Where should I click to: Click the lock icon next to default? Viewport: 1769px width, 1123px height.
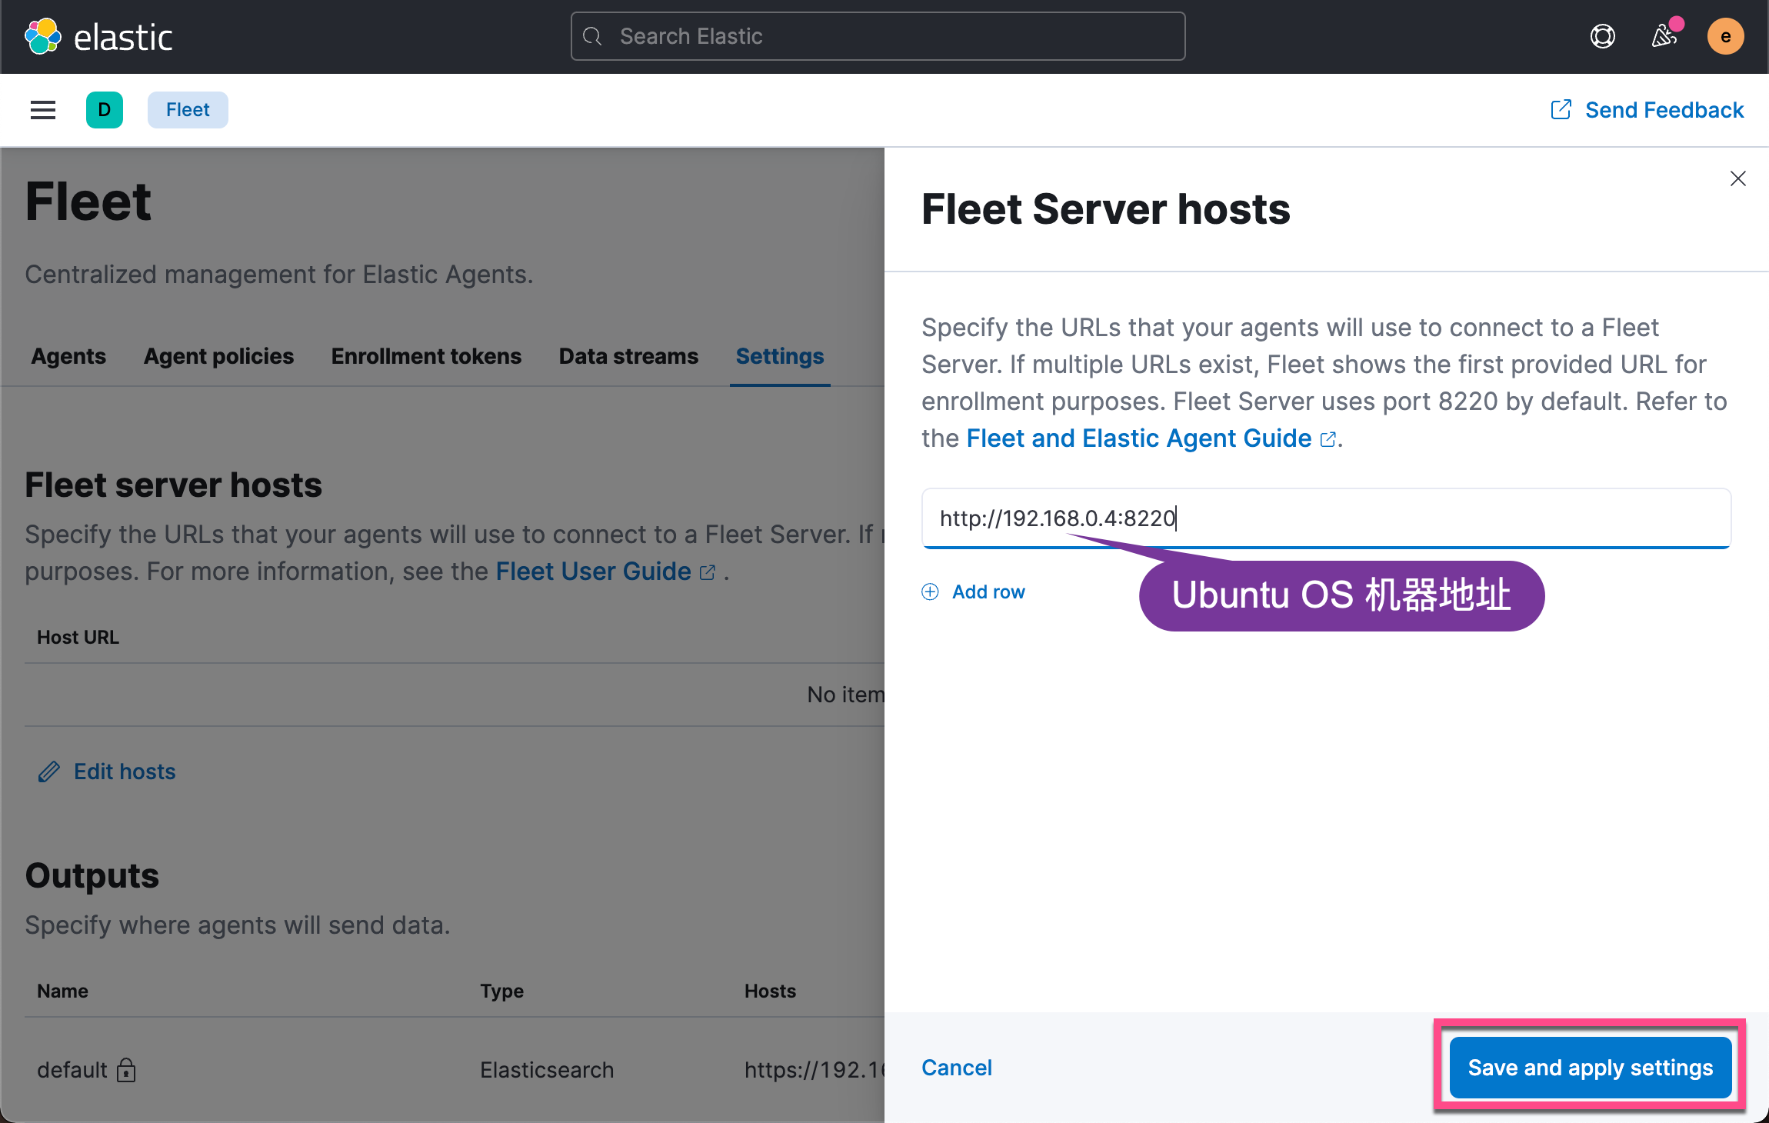[126, 1070]
